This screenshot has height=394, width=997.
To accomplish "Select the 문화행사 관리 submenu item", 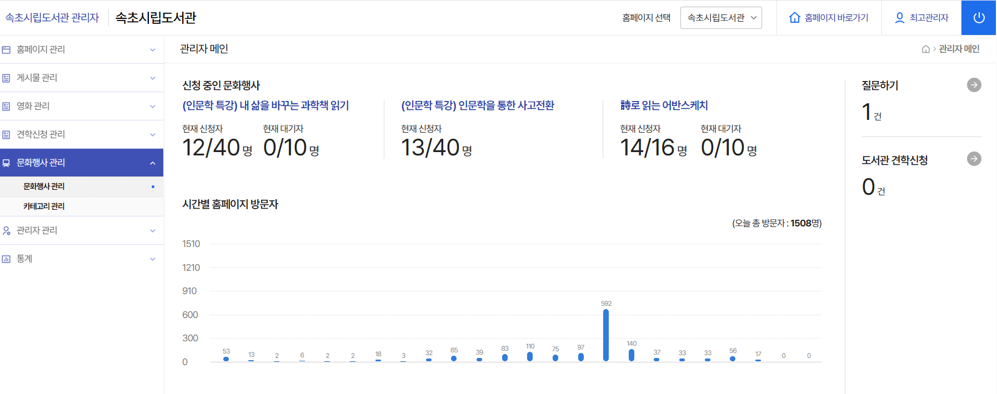I will click(82, 186).
